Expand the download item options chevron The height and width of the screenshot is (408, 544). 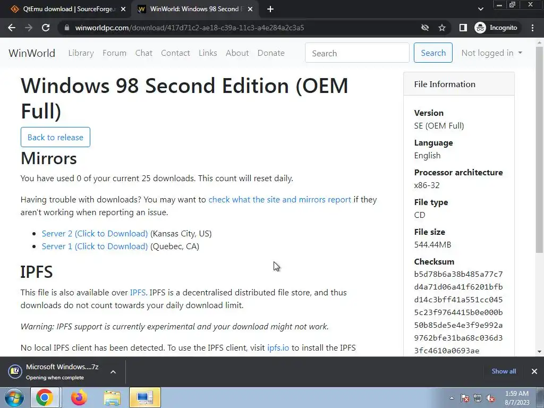pyautogui.click(x=113, y=371)
